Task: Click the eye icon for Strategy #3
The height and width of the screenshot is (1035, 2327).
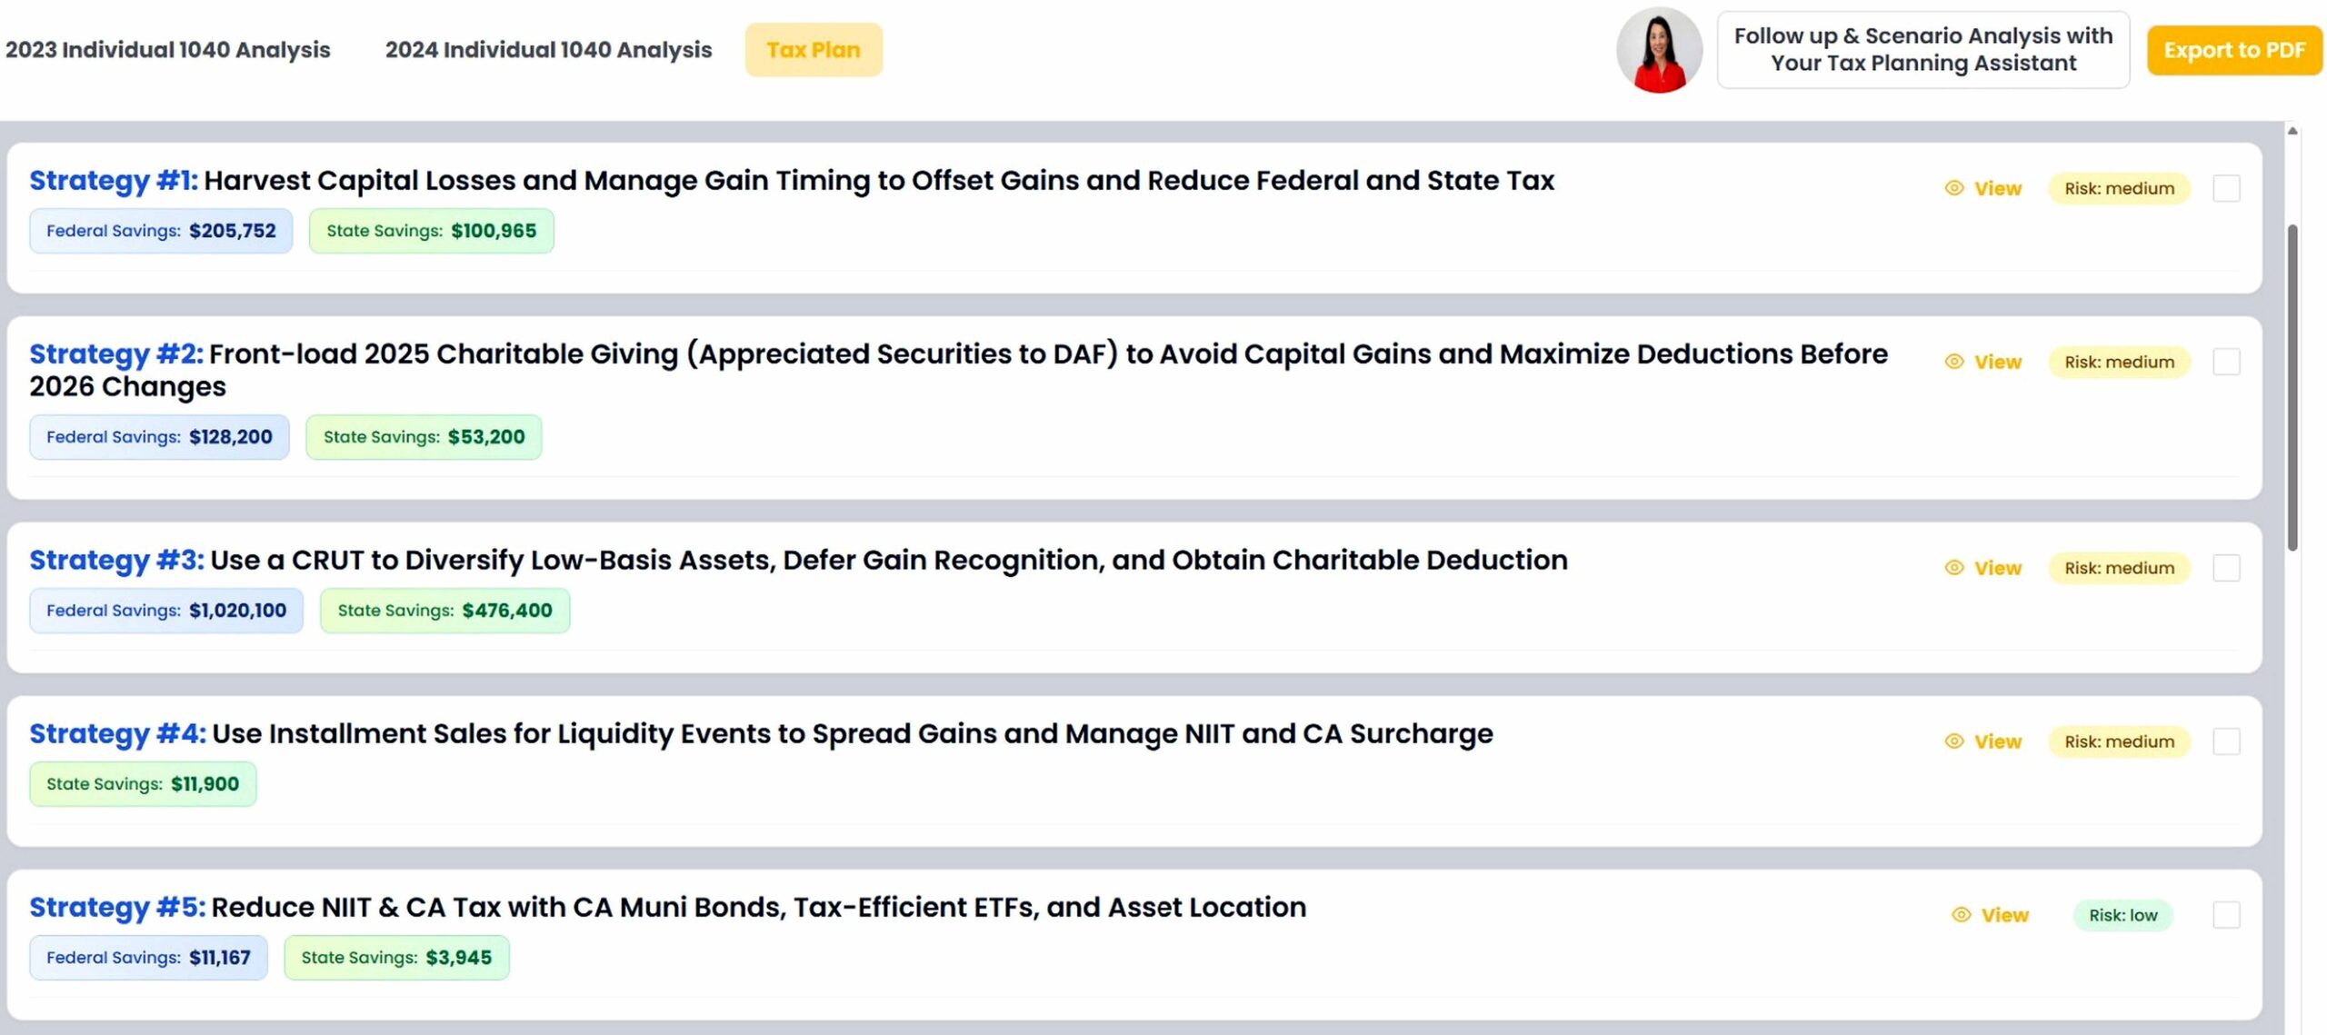Action: click(x=1953, y=568)
